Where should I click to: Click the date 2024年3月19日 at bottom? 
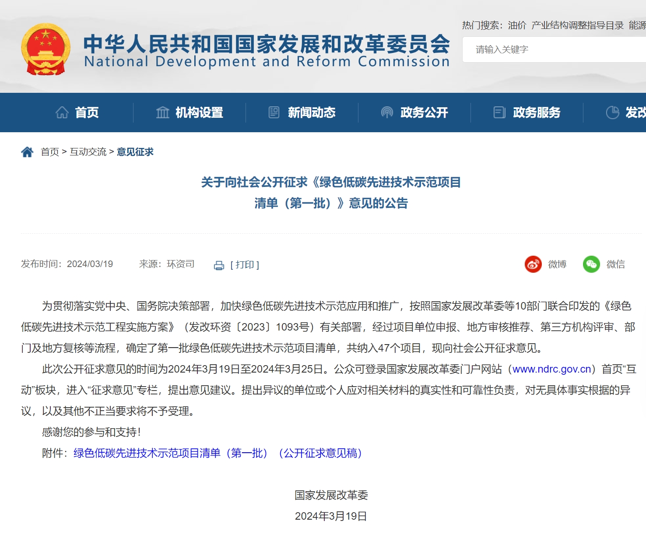click(331, 516)
